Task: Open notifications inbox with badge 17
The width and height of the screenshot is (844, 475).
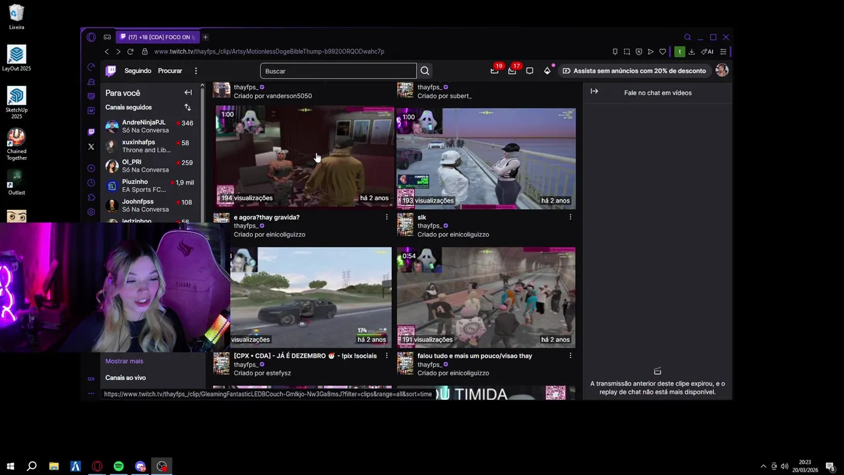Action: click(x=512, y=71)
